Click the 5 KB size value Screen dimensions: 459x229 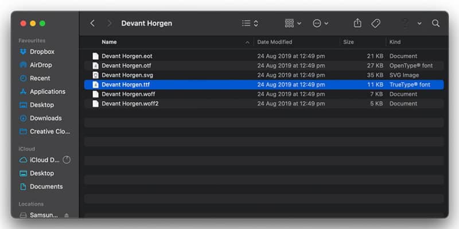point(377,104)
